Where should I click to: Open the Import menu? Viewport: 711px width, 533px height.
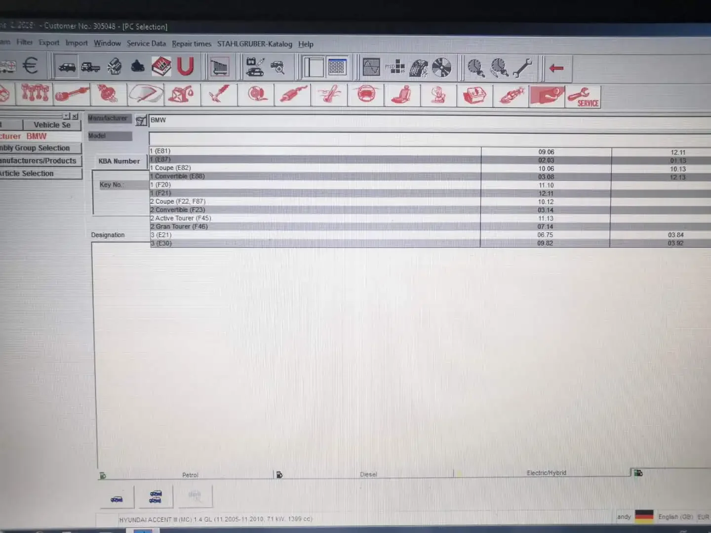coord(77,43)
